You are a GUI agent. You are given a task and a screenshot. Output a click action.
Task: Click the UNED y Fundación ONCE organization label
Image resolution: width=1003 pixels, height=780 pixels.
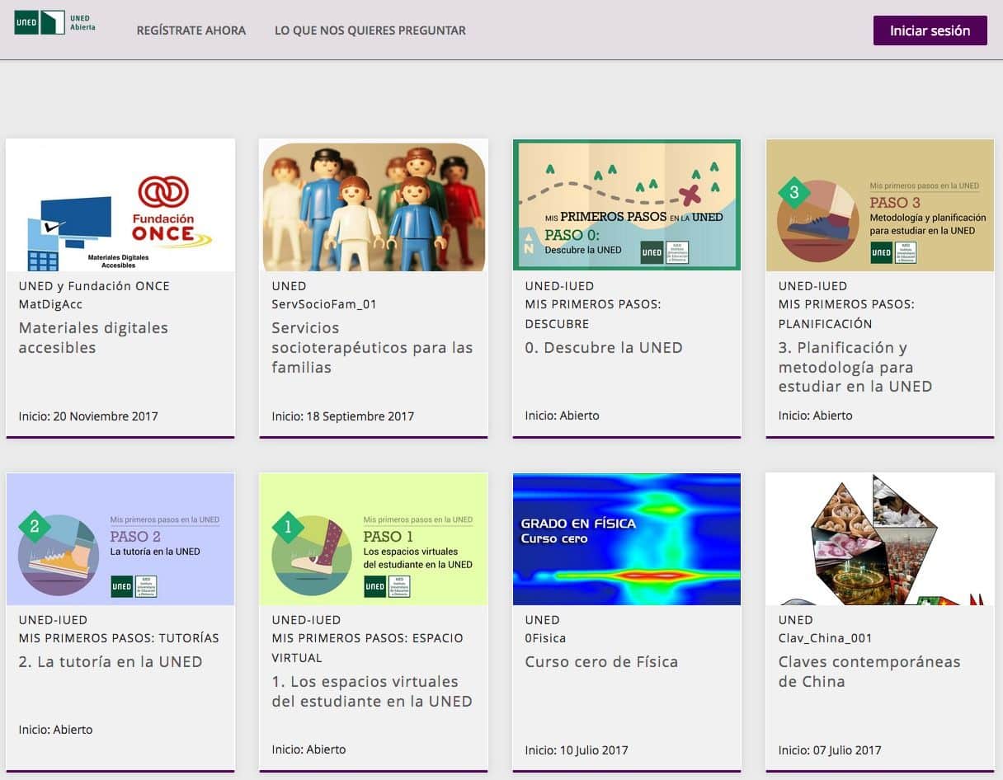click(94, 286)
